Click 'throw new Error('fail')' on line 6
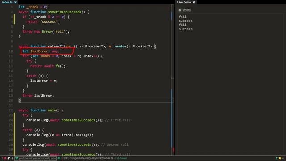 pos(46,32)
